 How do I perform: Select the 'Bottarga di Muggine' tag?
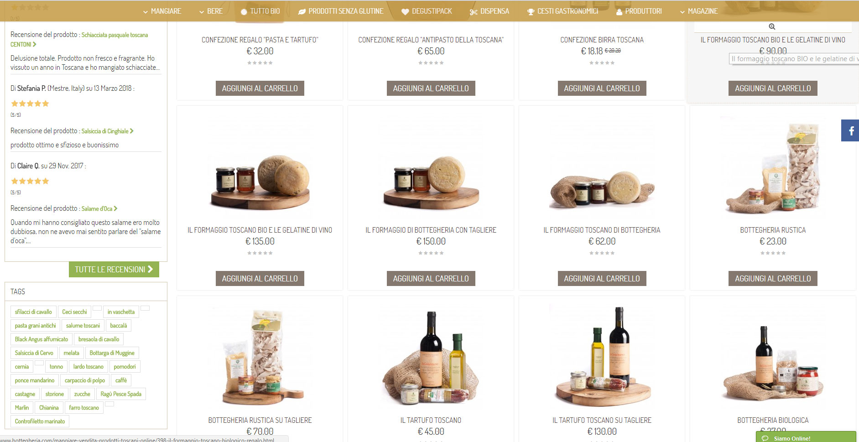coord(112,353)
